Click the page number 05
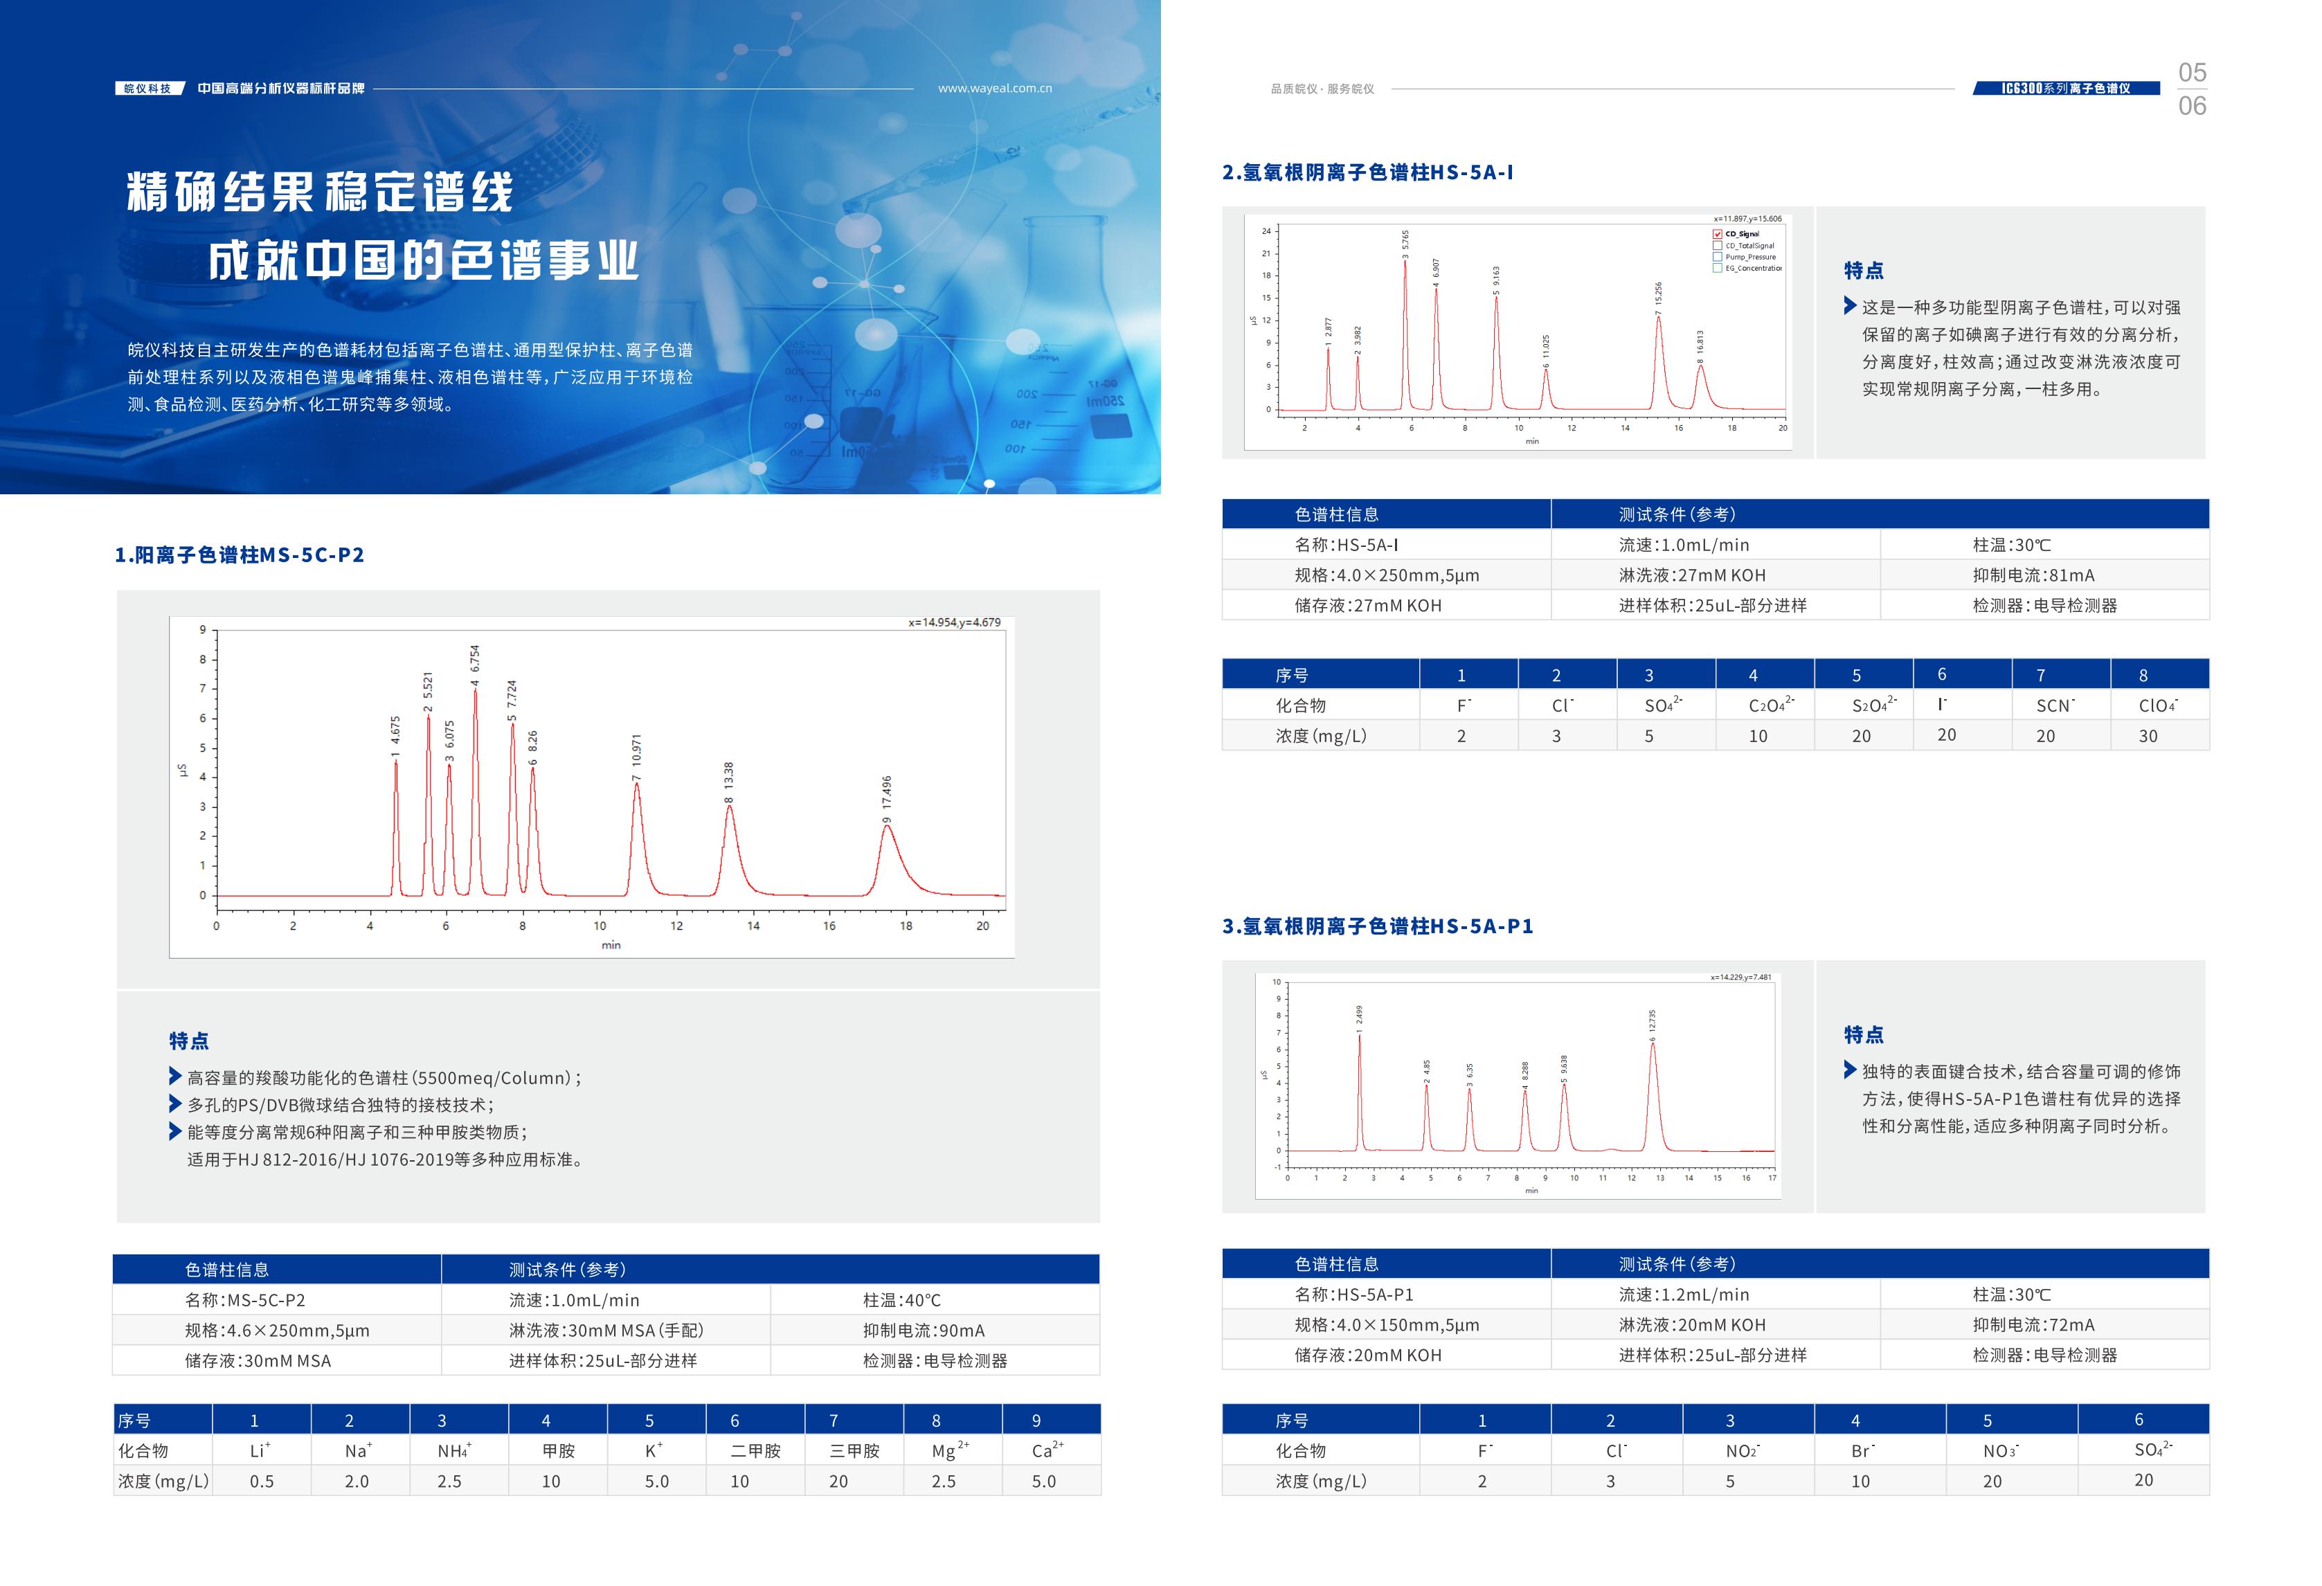This screenshot has width=2322, height=1586. coord(2192,72)
